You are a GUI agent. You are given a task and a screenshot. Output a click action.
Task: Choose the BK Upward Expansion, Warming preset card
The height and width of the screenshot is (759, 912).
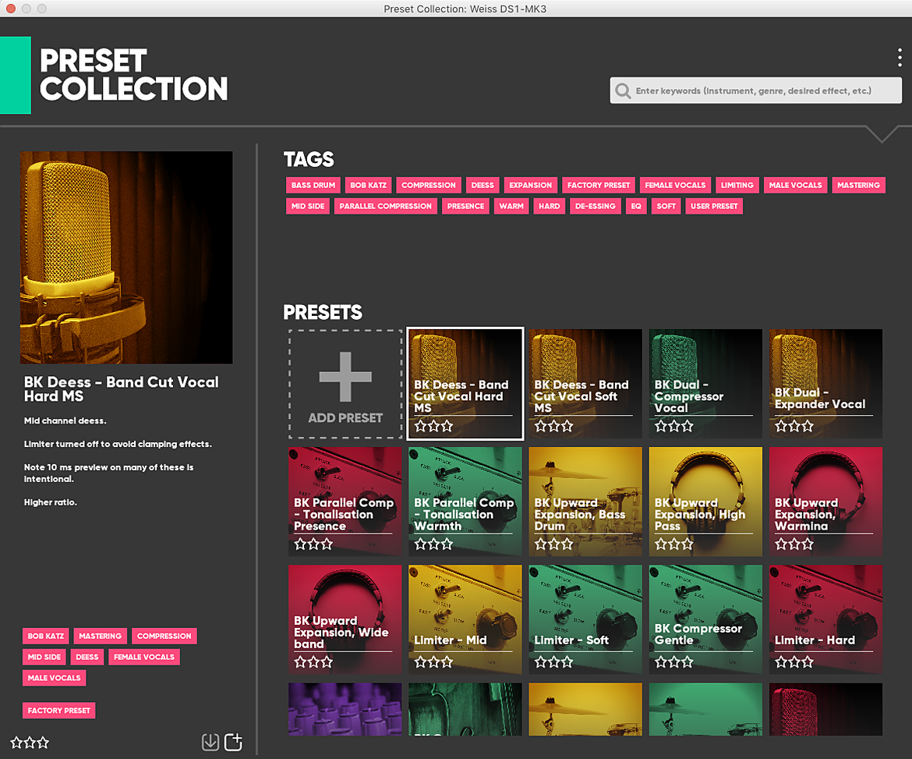[x=826, y=502]
